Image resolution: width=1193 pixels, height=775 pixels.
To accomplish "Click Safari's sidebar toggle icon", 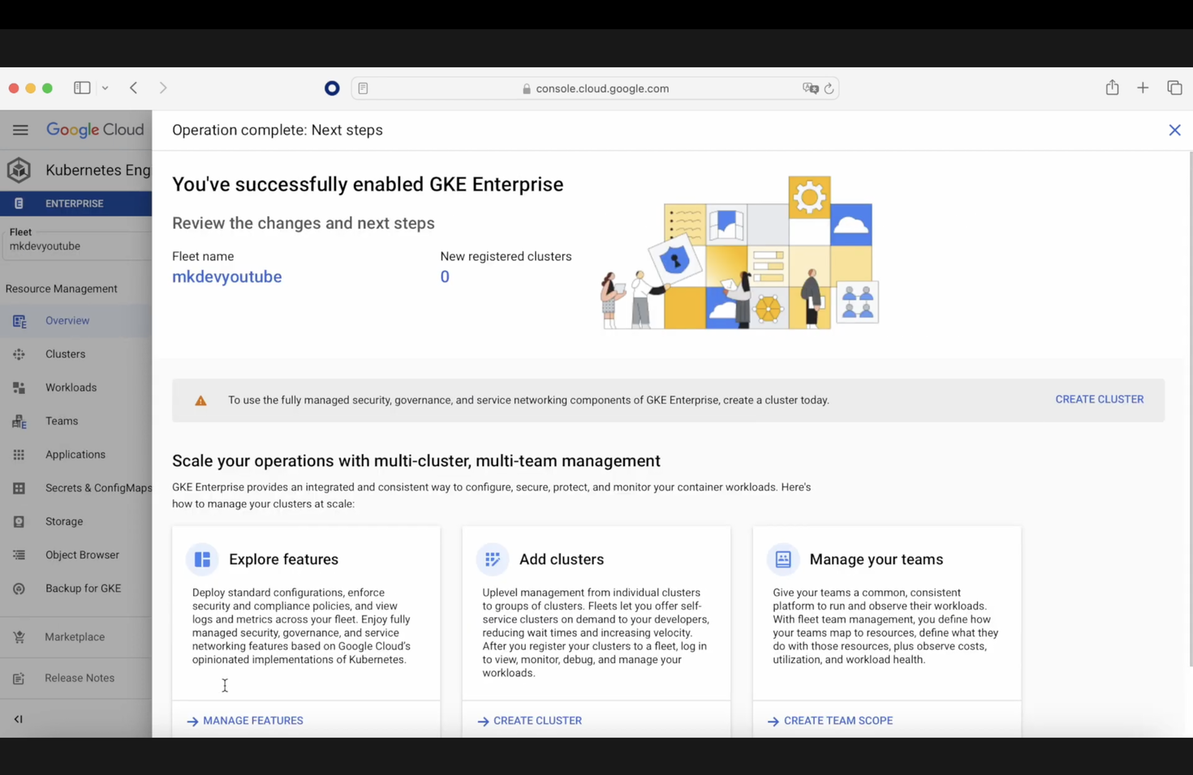I will point(82,88).
